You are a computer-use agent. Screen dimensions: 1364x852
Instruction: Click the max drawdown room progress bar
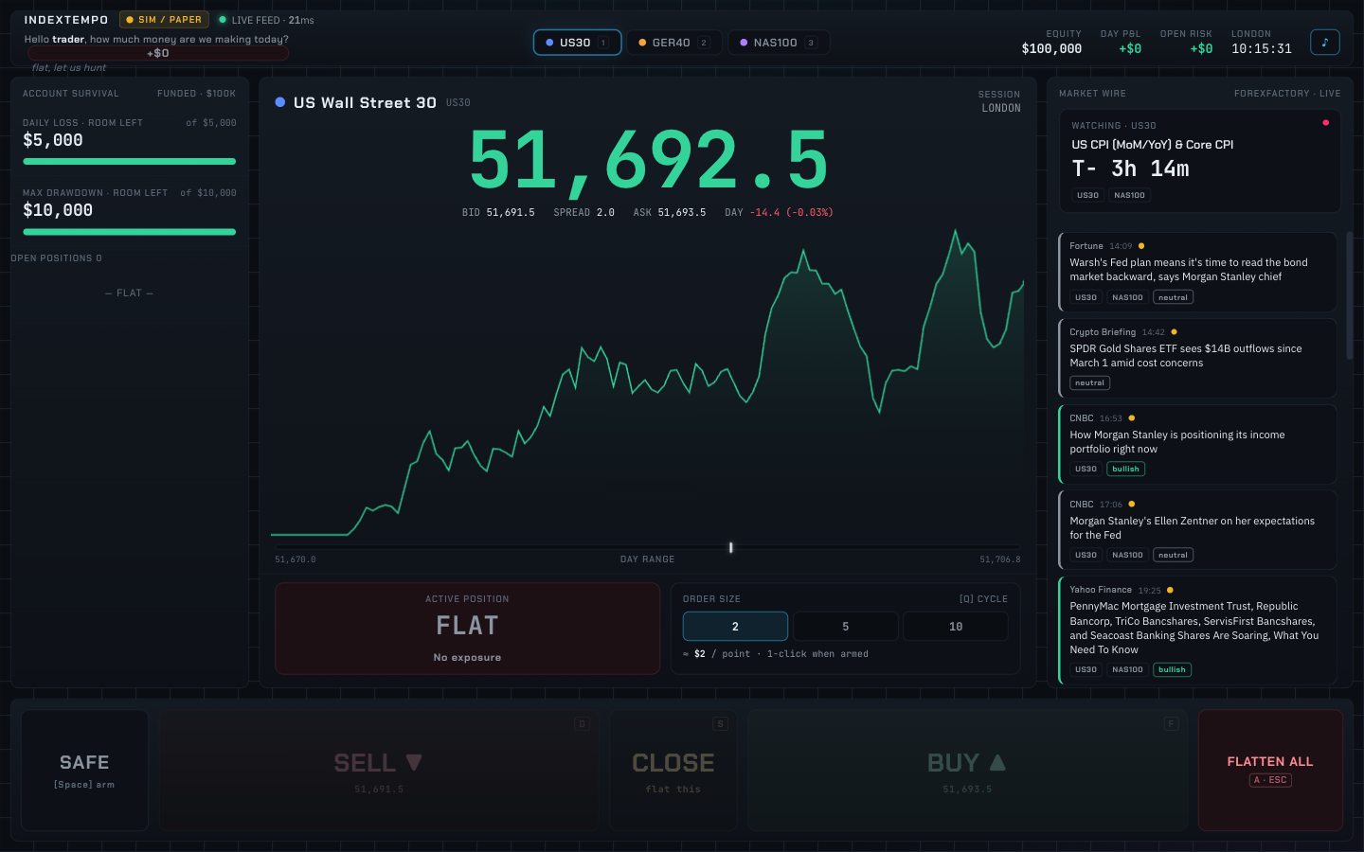129,232
